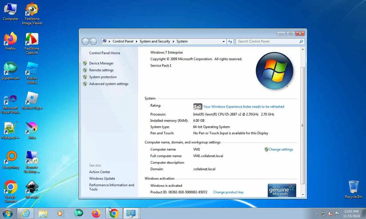Screen dimensions: 366x219
Task: Click the vertical scrollbar thumb
Action: 303,125
